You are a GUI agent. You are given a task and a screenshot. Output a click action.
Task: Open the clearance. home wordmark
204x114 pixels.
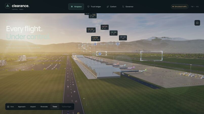[x=21, y=6]
